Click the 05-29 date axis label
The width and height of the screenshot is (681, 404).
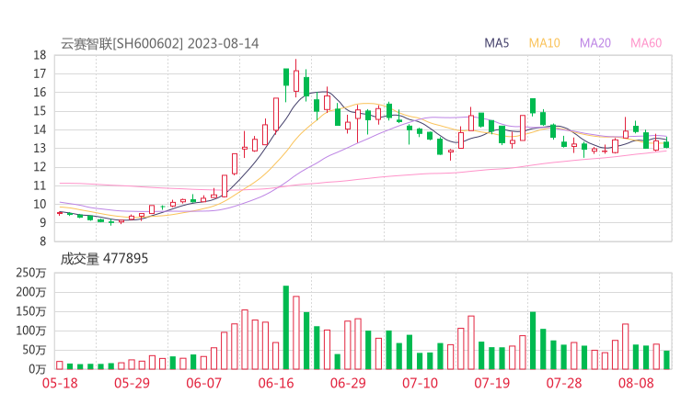[132, 383]
